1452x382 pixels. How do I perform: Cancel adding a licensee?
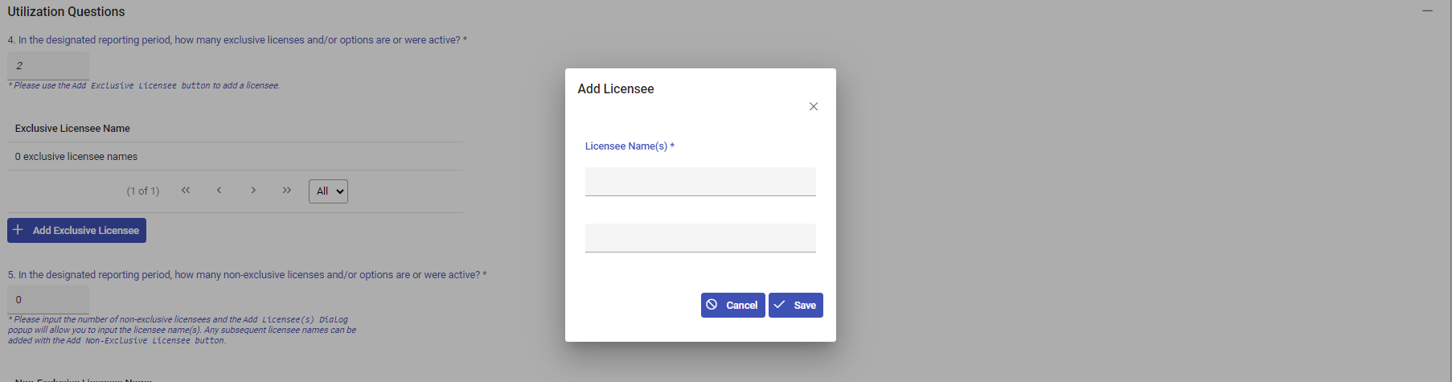click(x=732, y=305)
